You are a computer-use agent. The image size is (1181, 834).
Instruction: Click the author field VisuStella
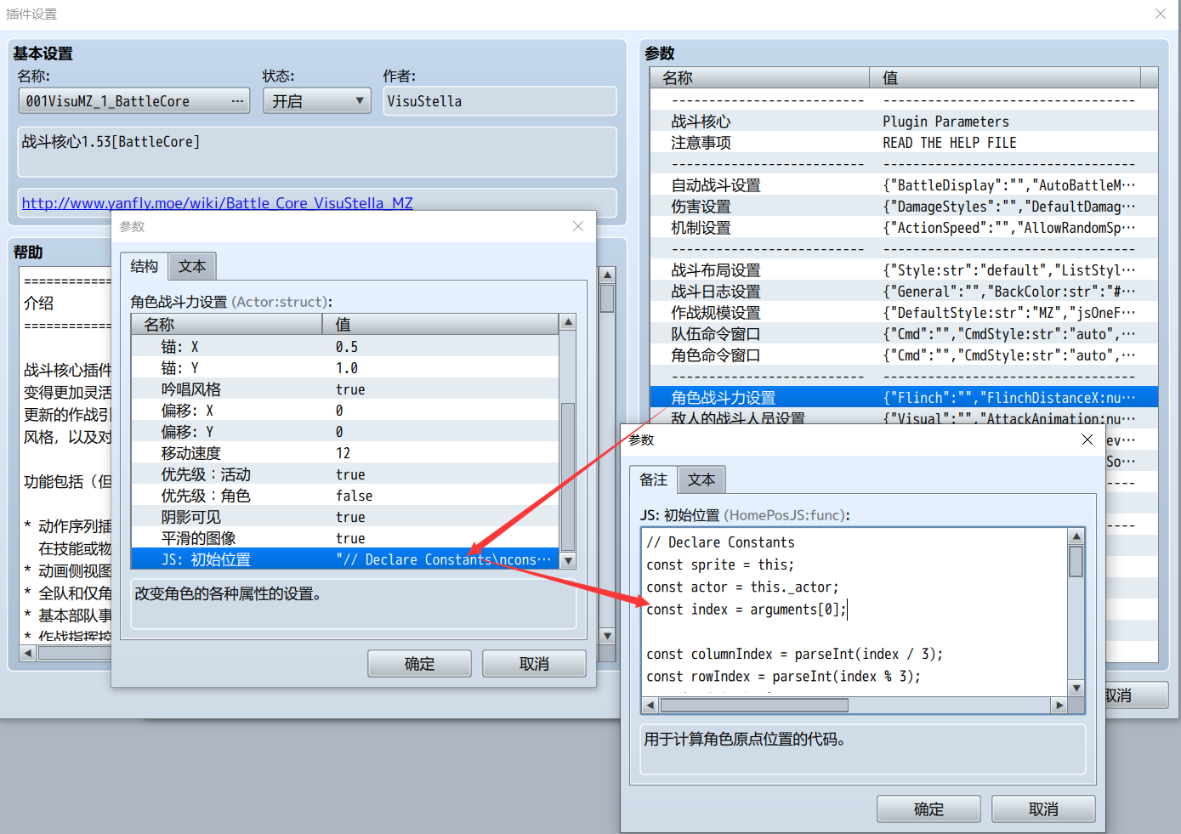(499, 101)
